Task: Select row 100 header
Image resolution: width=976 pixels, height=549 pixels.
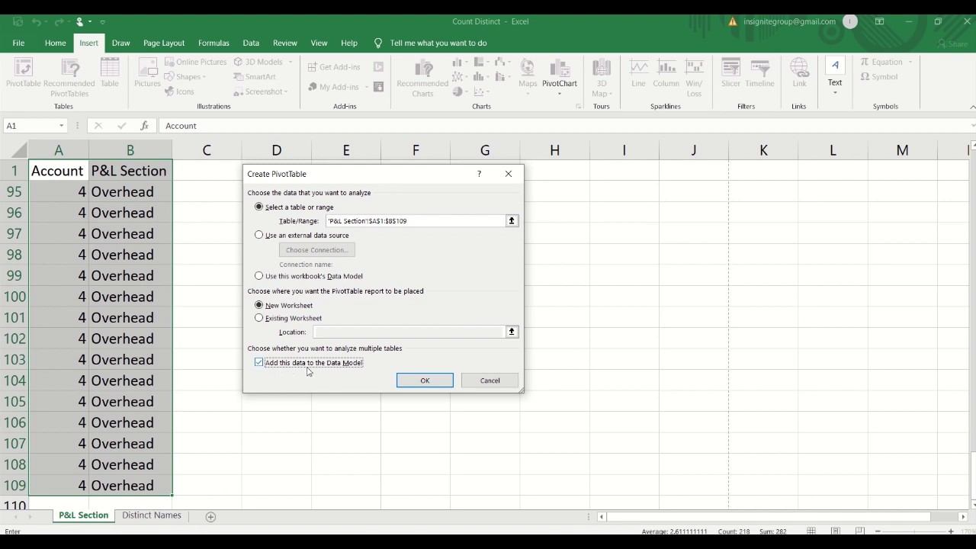Action: coord(14,297)
